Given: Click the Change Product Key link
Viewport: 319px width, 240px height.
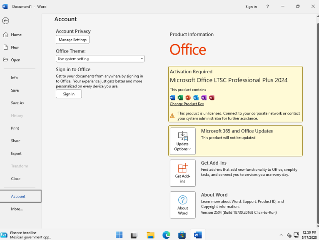Looking at the screenshot, I should coord(187,104).
